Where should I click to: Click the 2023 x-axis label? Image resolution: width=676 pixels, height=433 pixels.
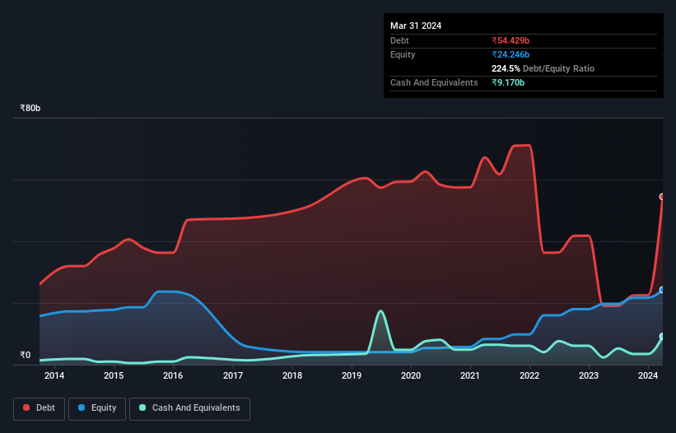pos(589,375)
